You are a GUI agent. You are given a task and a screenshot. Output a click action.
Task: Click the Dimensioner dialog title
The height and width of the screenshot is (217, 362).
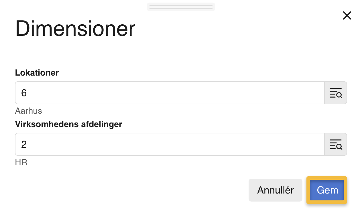pos(75,28)
